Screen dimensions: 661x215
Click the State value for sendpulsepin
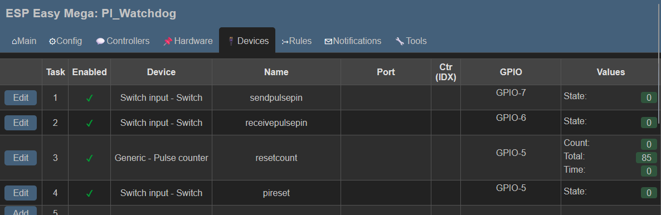click(649, 98)
